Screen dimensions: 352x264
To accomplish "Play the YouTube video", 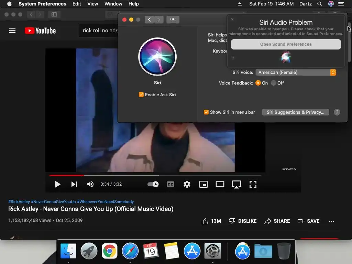I will pyautogui.click(x=57, y=184).
